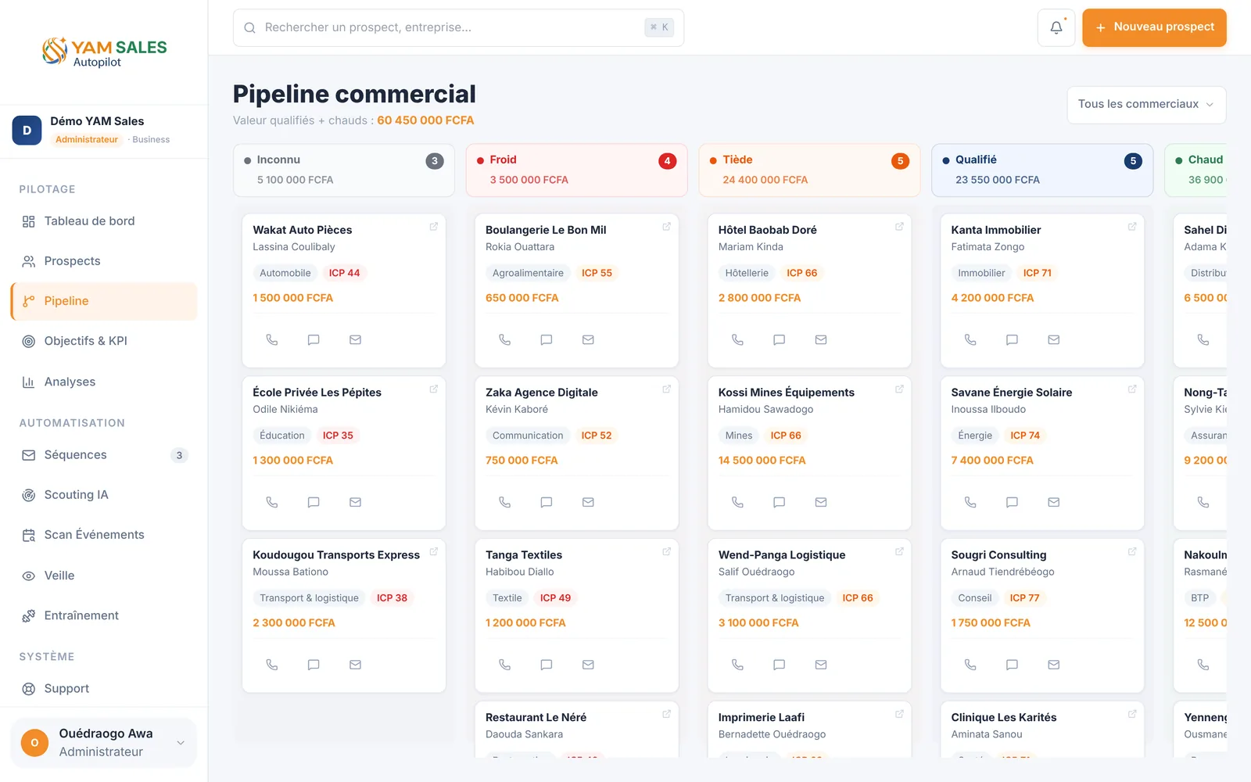
Task: Open Scouting IA section
Action: pos(104,495)
